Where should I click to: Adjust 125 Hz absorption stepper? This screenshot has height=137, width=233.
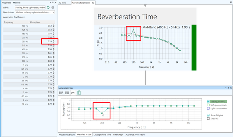53,30
